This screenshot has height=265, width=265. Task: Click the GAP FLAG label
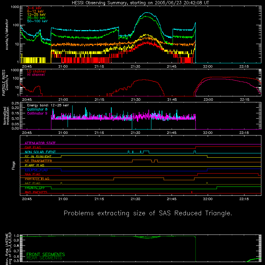33,147
